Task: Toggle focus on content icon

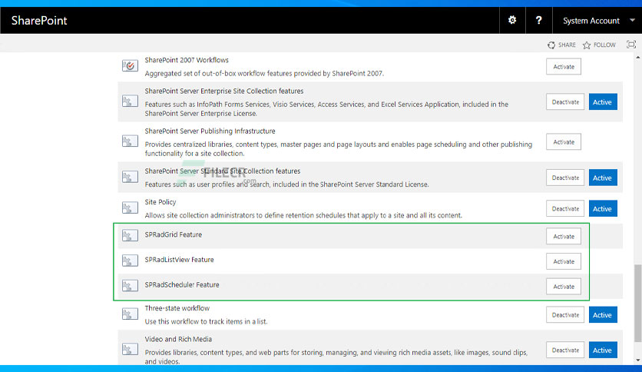Action: pyautogui.click(x=631, y=45)
